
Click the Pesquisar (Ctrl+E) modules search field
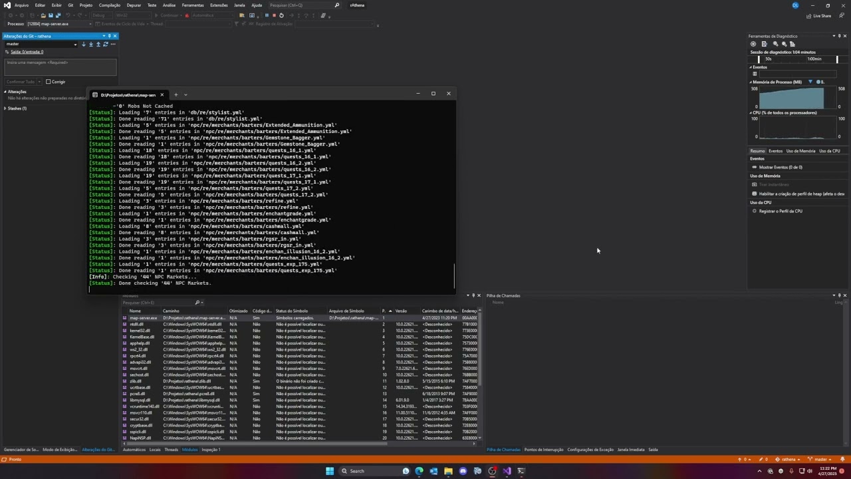(x=163, y=303)
